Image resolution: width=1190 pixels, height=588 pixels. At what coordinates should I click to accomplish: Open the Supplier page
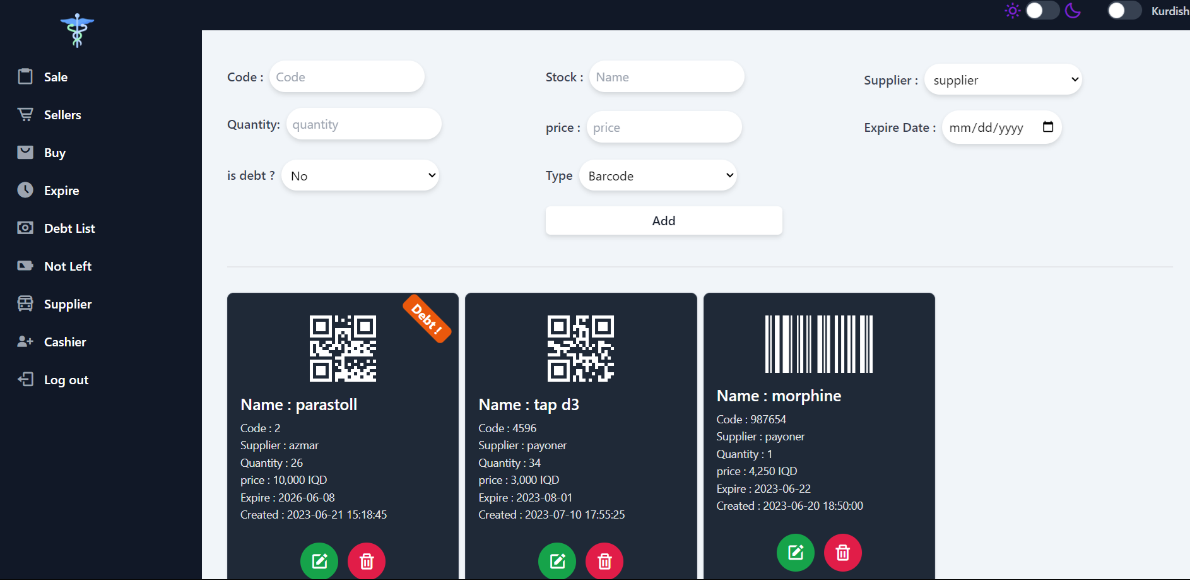[68, 304]
